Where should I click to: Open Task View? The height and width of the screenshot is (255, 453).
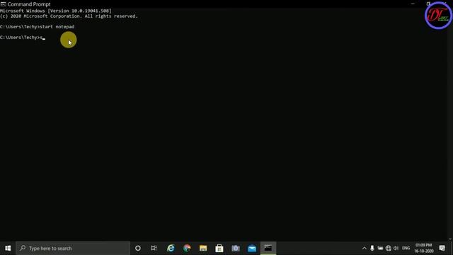click(154, 248)
